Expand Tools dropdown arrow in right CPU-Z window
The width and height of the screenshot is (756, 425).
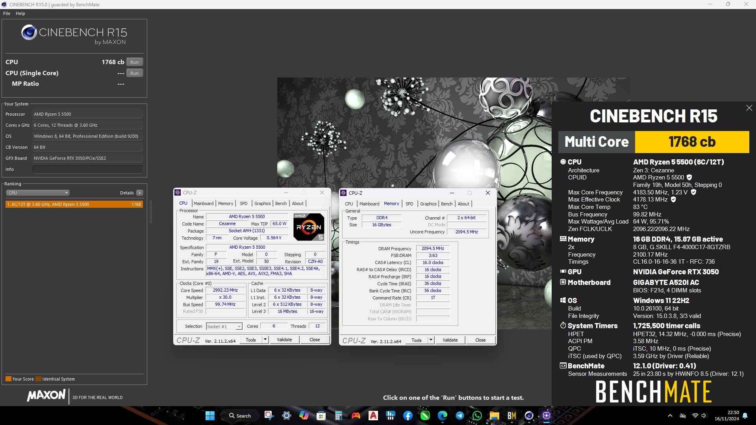(431, 340)
